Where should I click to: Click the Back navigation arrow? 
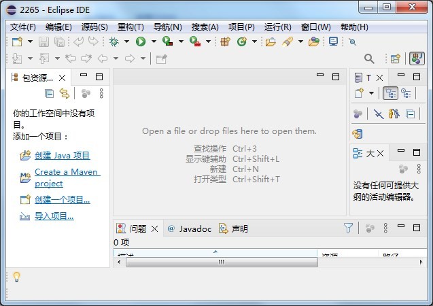(x=103, y=58)
